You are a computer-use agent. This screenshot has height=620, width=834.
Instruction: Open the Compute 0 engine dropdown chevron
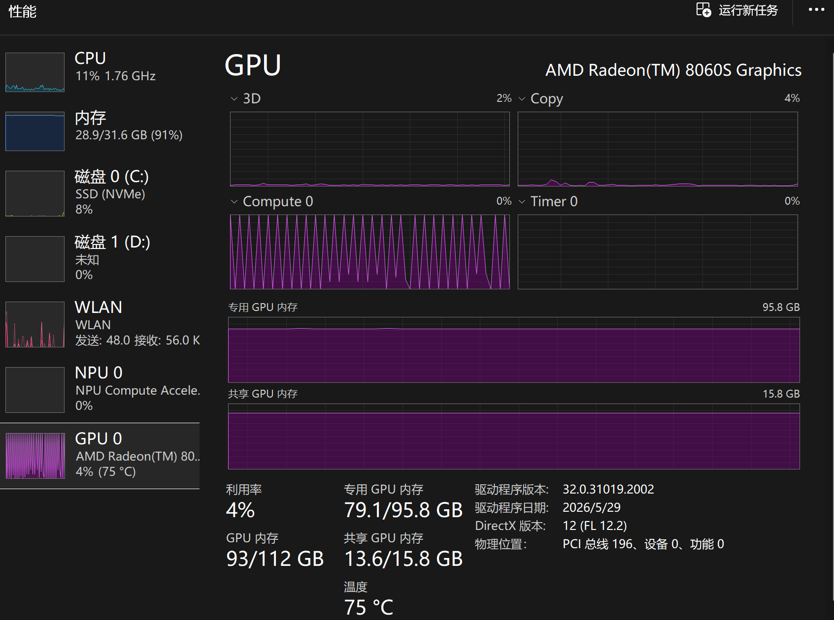pyautogui.click(x=234, y=202)
